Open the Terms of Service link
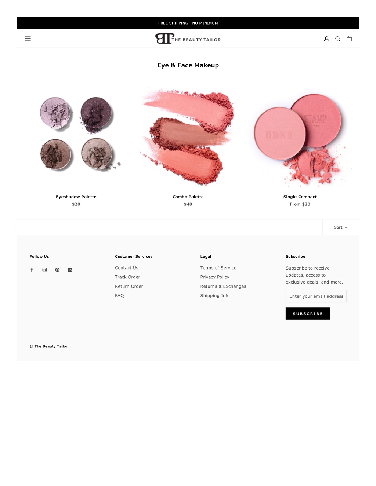The image size is (376, 486). point(218,268)
